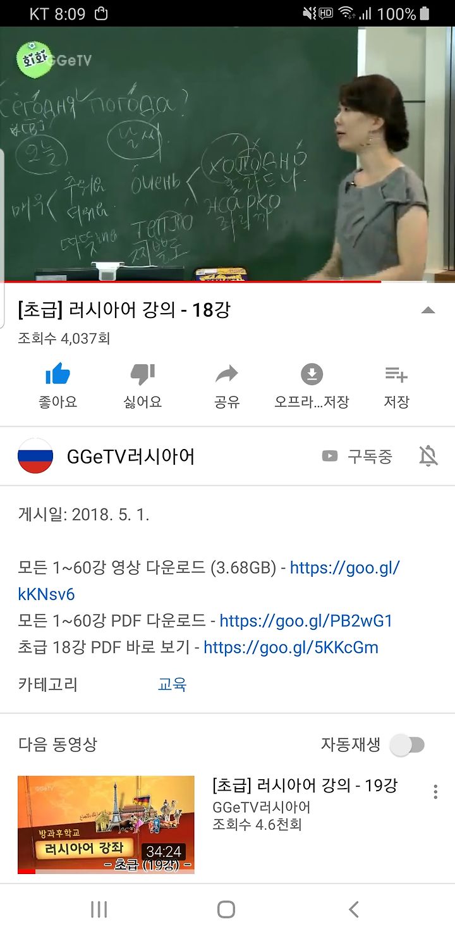
Task: Tap the thumbs-down dislike icon
Action: [142, 374]
